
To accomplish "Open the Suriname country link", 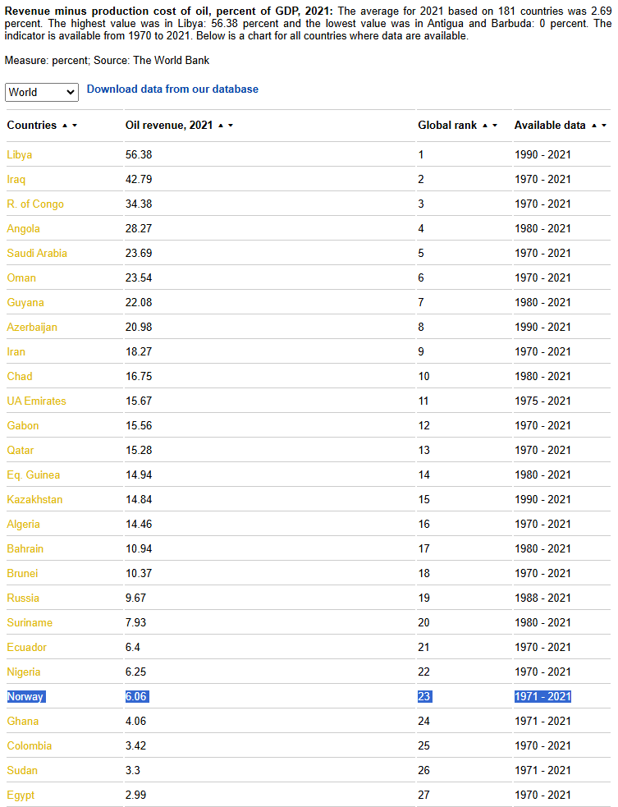I will [x=30, y=623].
